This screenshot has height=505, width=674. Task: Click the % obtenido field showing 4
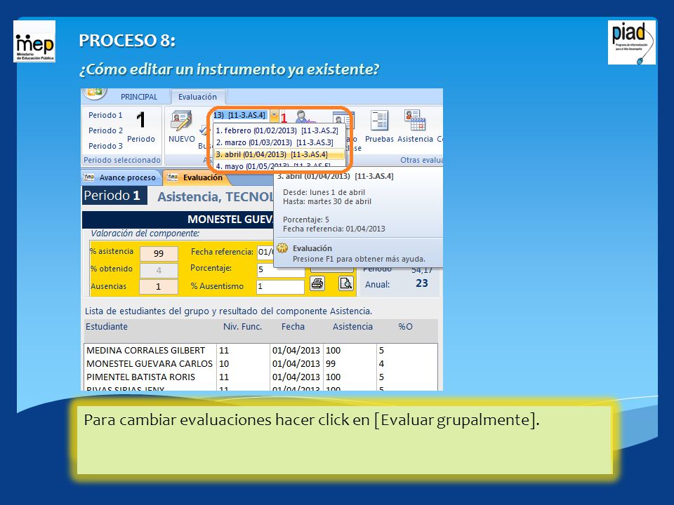tap(159, 271)
